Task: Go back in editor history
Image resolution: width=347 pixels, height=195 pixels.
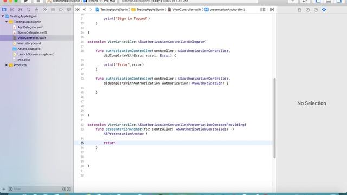Action: click(x=85, y=10)
